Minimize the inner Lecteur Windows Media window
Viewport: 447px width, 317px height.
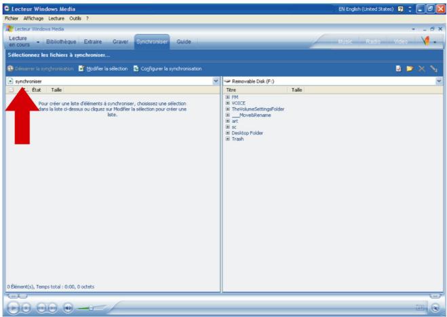pyautogui.click(x=425, y=29)
